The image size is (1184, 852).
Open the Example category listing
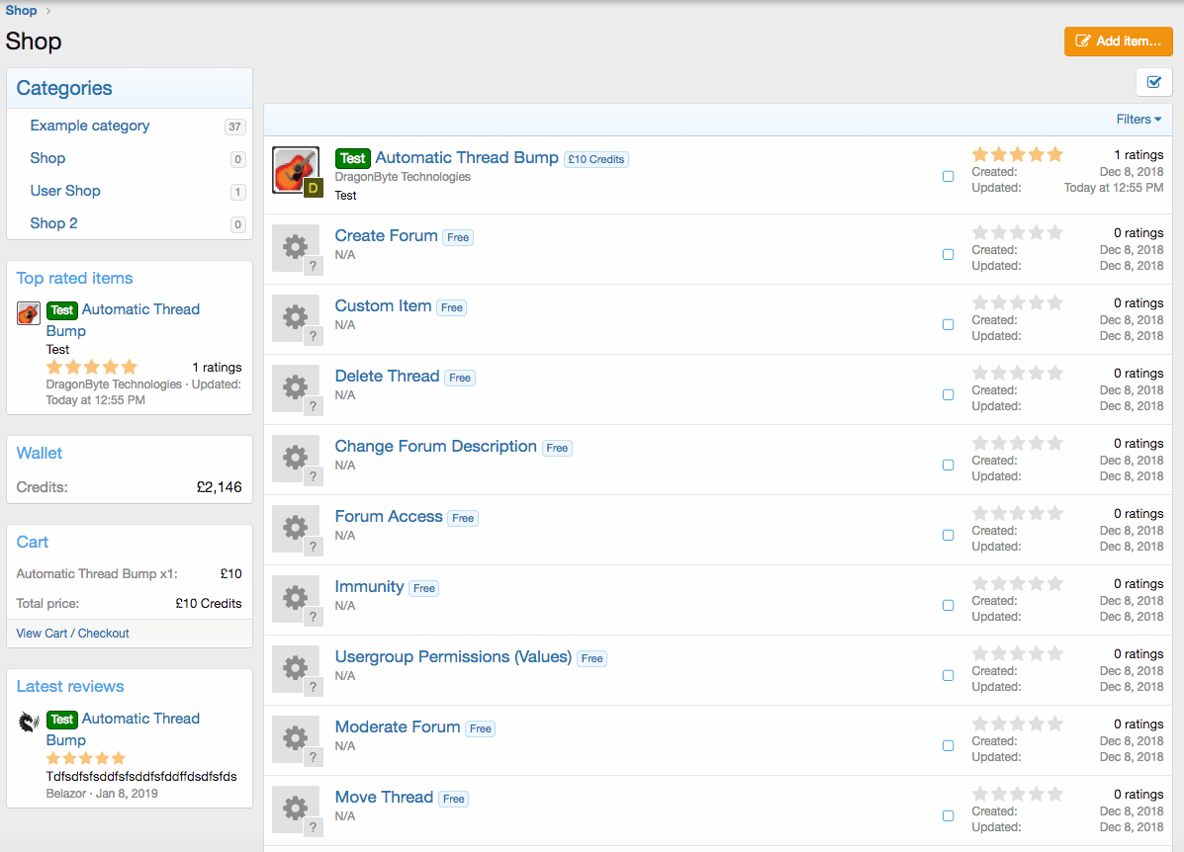(x=90, y=126)
